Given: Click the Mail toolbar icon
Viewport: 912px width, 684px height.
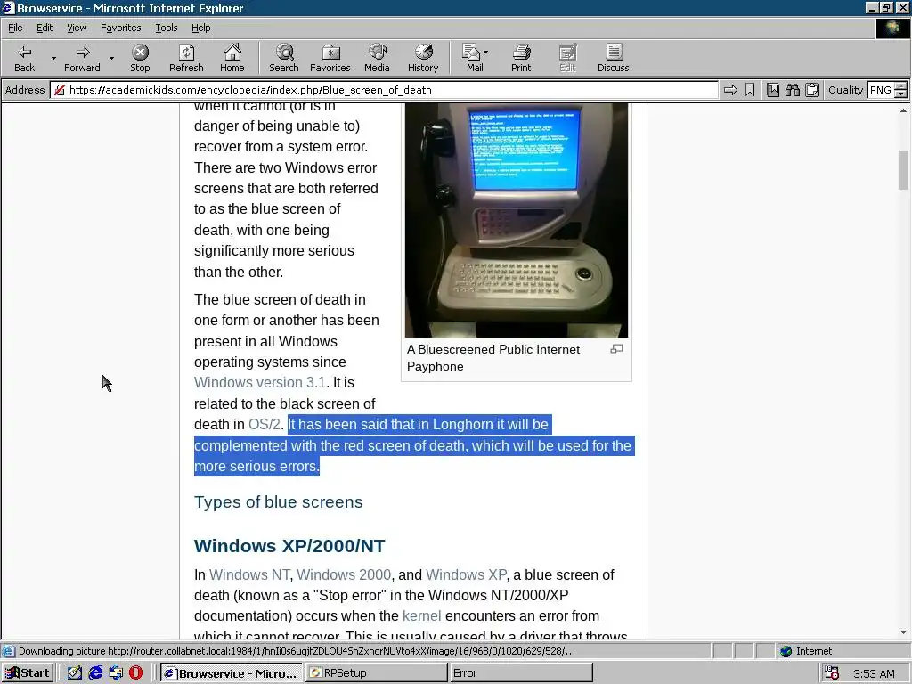Looking at the screenshot, I should point(472,58).
